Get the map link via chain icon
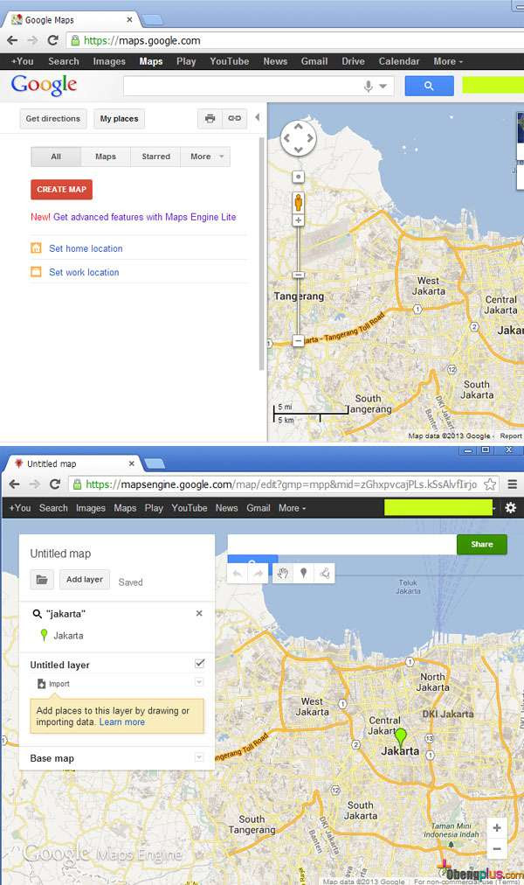 (x=234, y=119)
